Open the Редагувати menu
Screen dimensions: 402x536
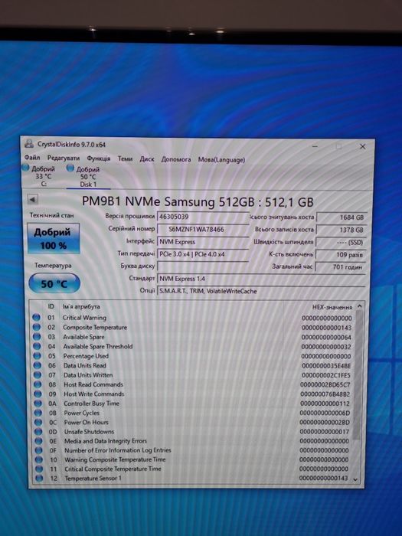64,158
